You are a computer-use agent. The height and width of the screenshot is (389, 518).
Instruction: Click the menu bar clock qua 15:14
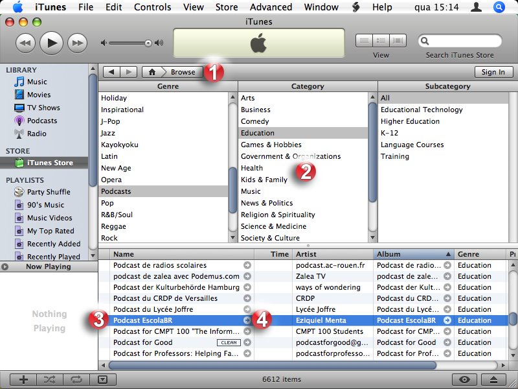436,7
